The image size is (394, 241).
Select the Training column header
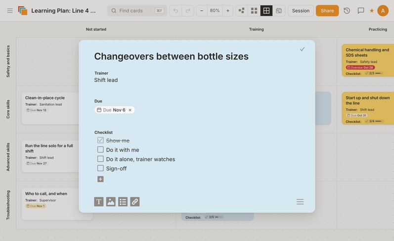pos(256,29)
